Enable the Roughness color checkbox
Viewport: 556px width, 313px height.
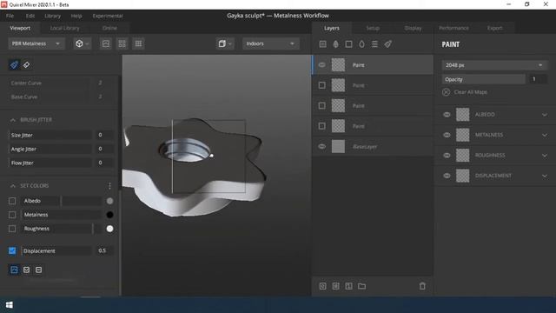click(x=12, y=229)
